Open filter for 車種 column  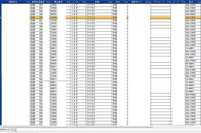coord(109,2)
